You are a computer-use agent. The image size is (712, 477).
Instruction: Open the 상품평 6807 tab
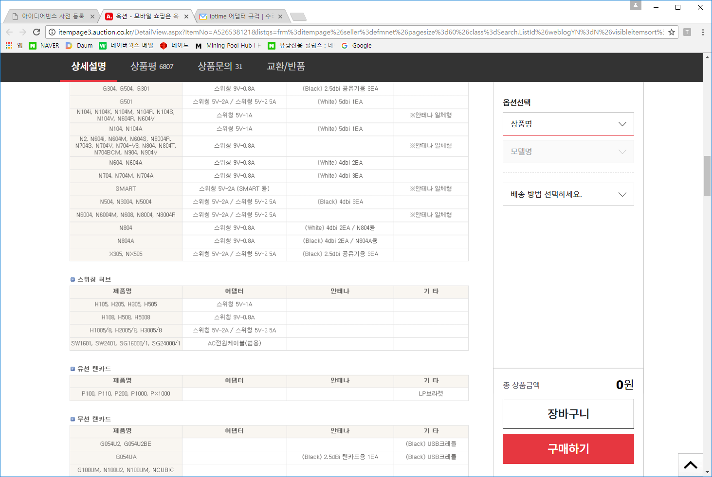coord(152,67)
